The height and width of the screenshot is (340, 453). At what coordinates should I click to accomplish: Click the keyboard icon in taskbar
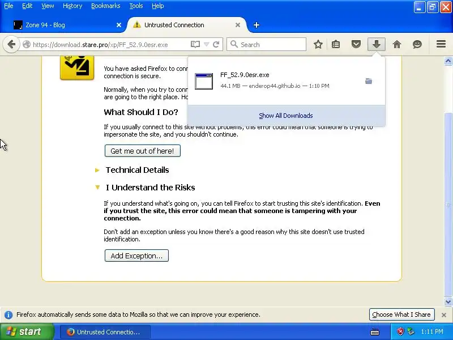(x=375, y=332)
